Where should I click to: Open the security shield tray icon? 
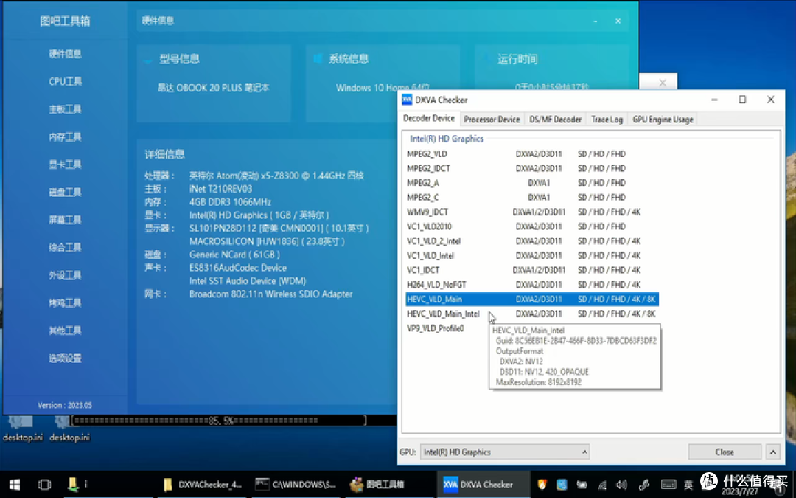542,484
